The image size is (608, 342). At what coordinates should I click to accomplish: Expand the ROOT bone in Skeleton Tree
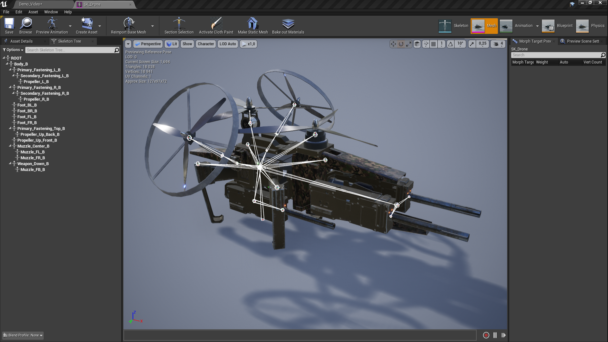pos(4,58)
